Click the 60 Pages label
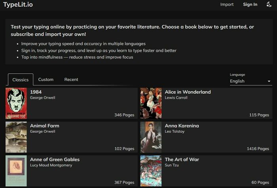Screen dimensions: 277x188 click(x=260, y=182)
